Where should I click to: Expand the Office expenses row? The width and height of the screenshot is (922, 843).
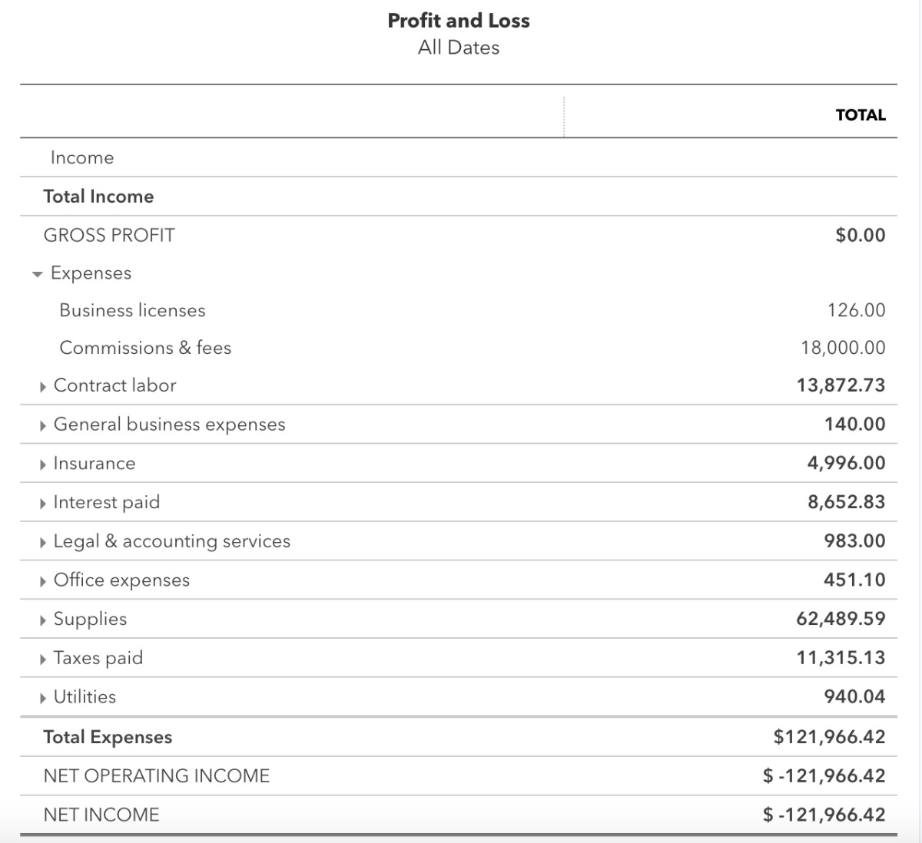pyautogui.click(x=43, y=581)
